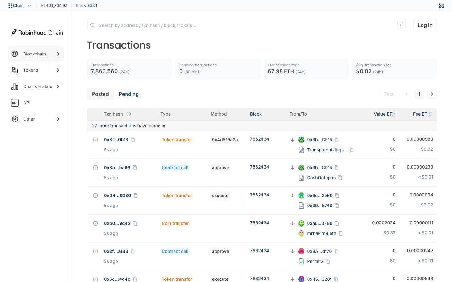
Task: Copy the TransparentUpgr... contract address
Action: [352, 150]
